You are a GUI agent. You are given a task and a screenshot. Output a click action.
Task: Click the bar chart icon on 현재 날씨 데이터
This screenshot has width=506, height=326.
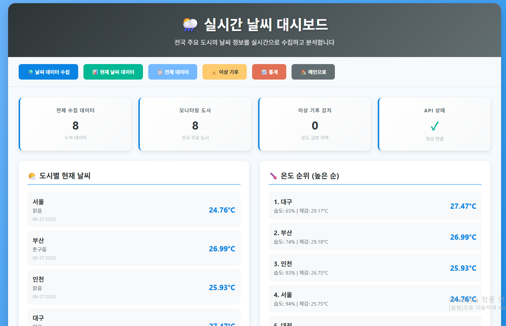click(x=95, y=72)
